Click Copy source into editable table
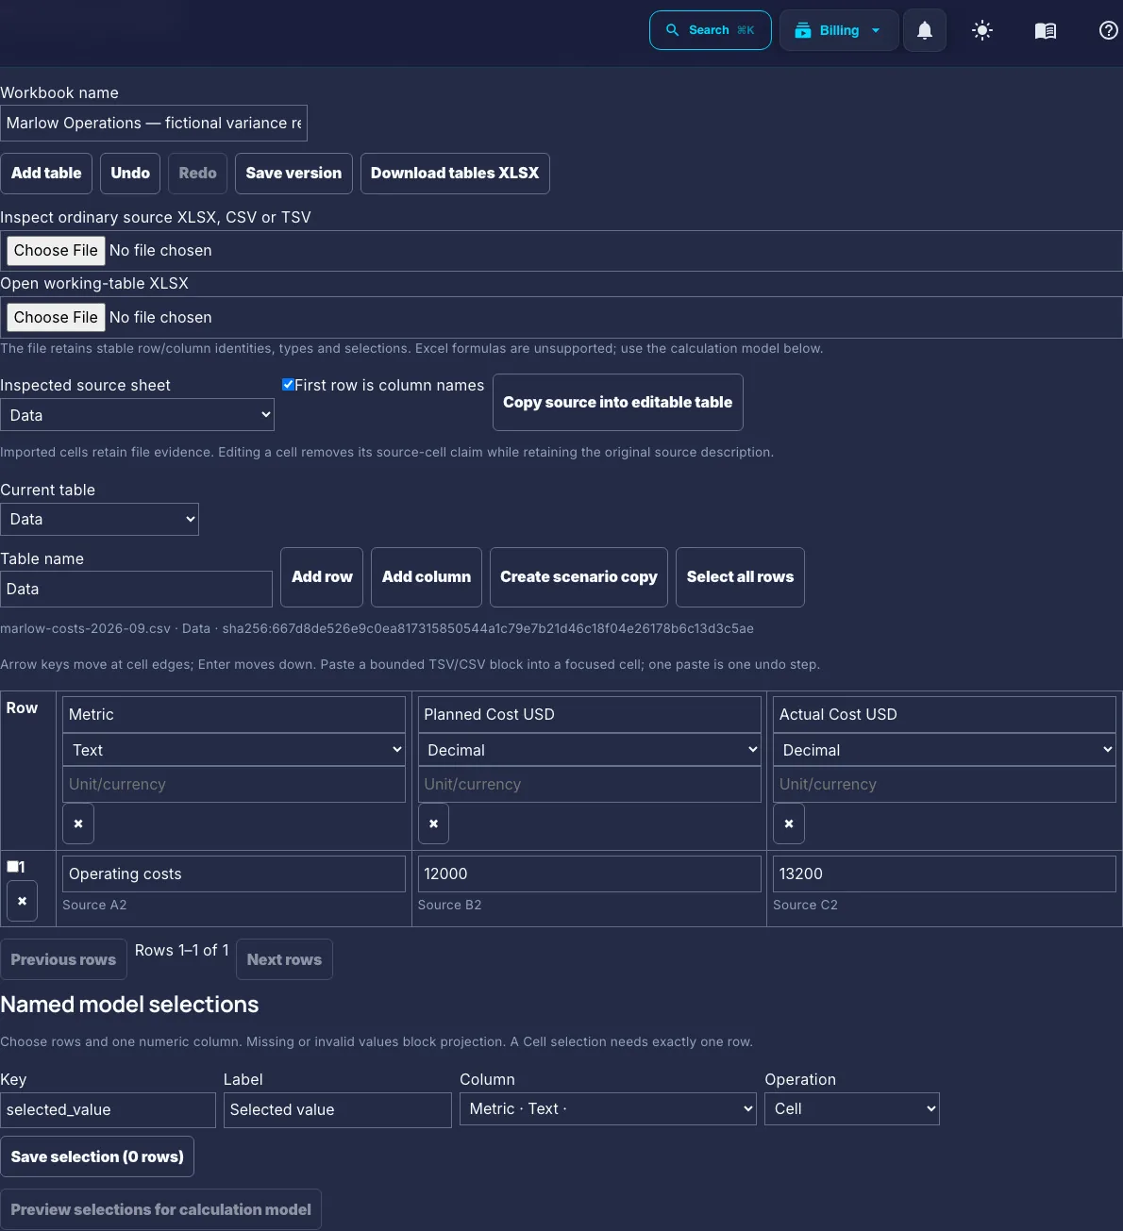This screenshot has width=1123, height=1231. [617, 402]
